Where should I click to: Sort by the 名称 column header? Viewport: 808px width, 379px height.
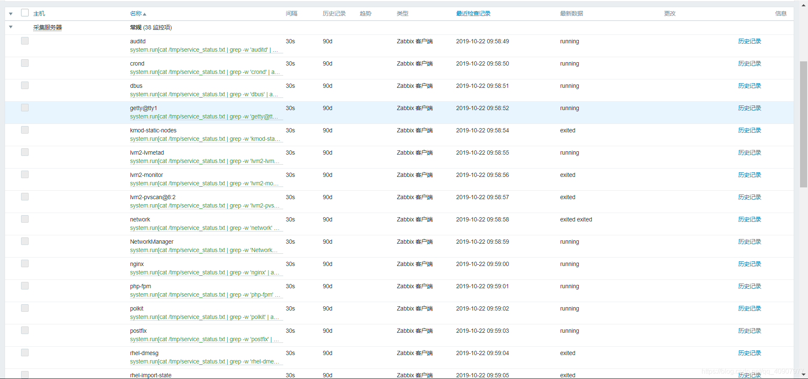138,13
